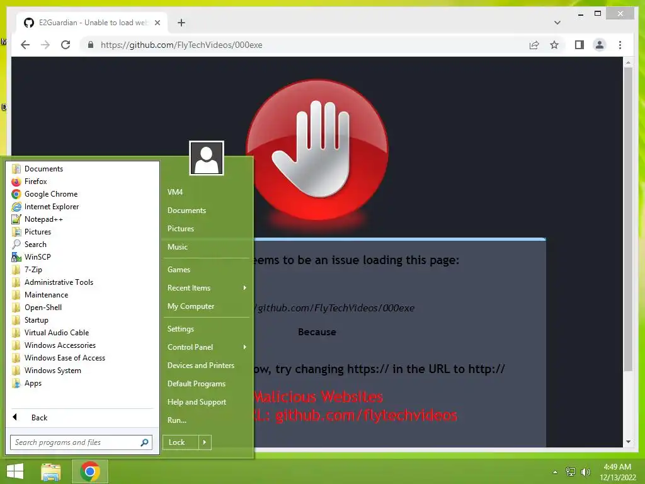Expand power options arrow next to Lock

click(205, 442)
